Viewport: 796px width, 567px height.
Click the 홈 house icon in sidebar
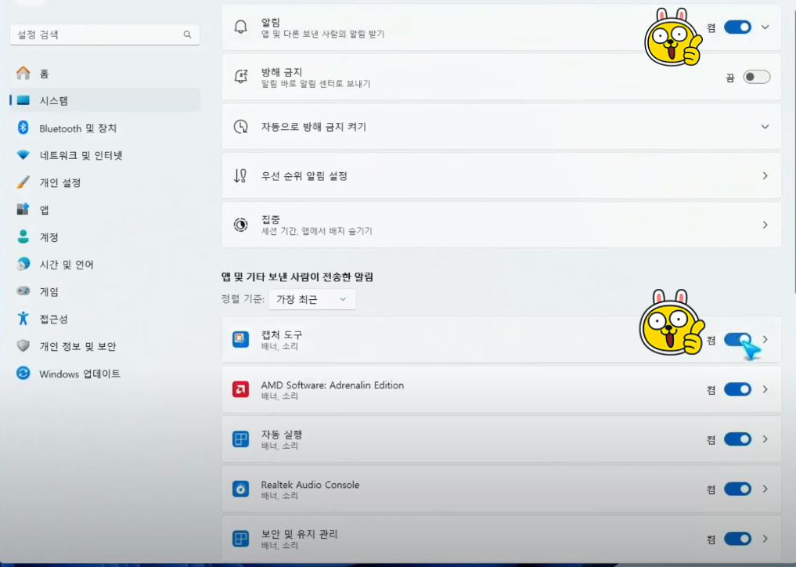pyautogui.click(x=23, y=73)
